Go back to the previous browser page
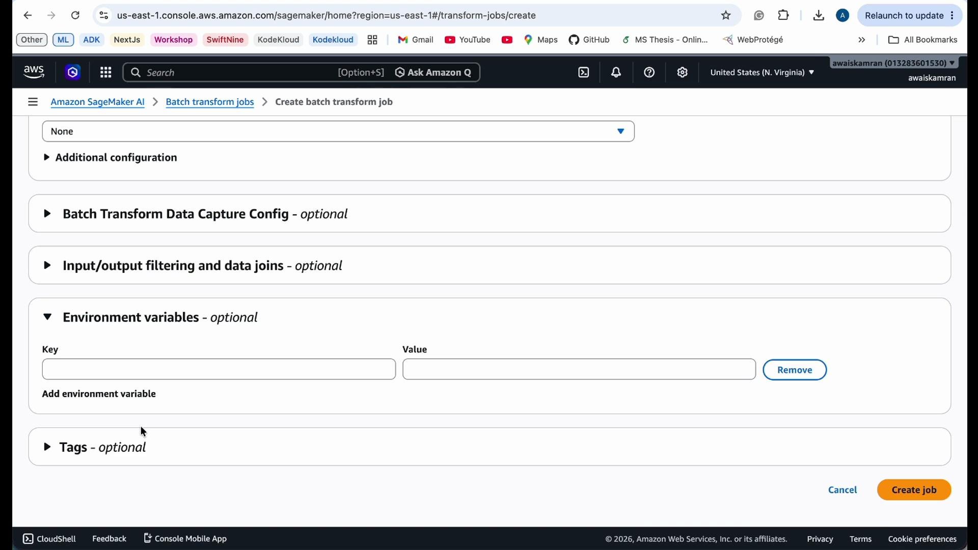The width and height of the screenshot is (978, 550). tap(28, 16)
